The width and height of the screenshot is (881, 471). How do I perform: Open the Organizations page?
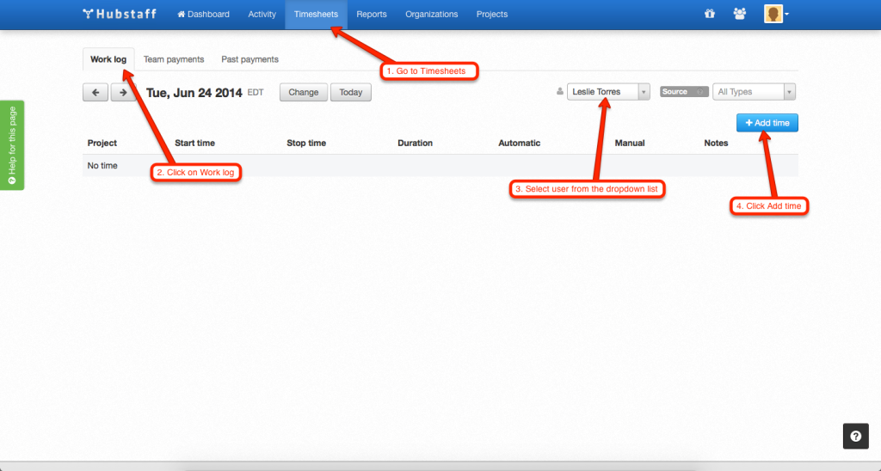(x=432, y=14)
